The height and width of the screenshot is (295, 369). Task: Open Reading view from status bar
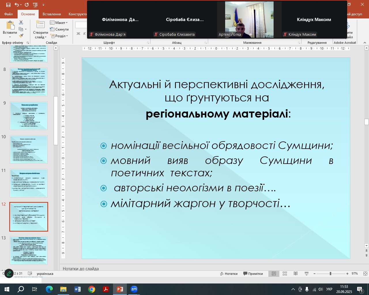click(x=295, y=274)
